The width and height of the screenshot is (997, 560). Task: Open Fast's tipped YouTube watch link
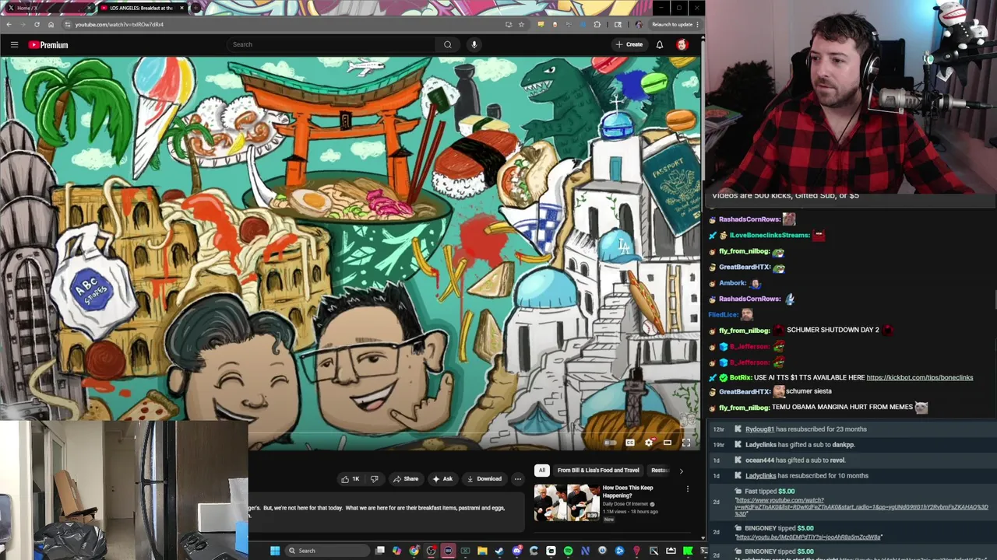(861, 507)
